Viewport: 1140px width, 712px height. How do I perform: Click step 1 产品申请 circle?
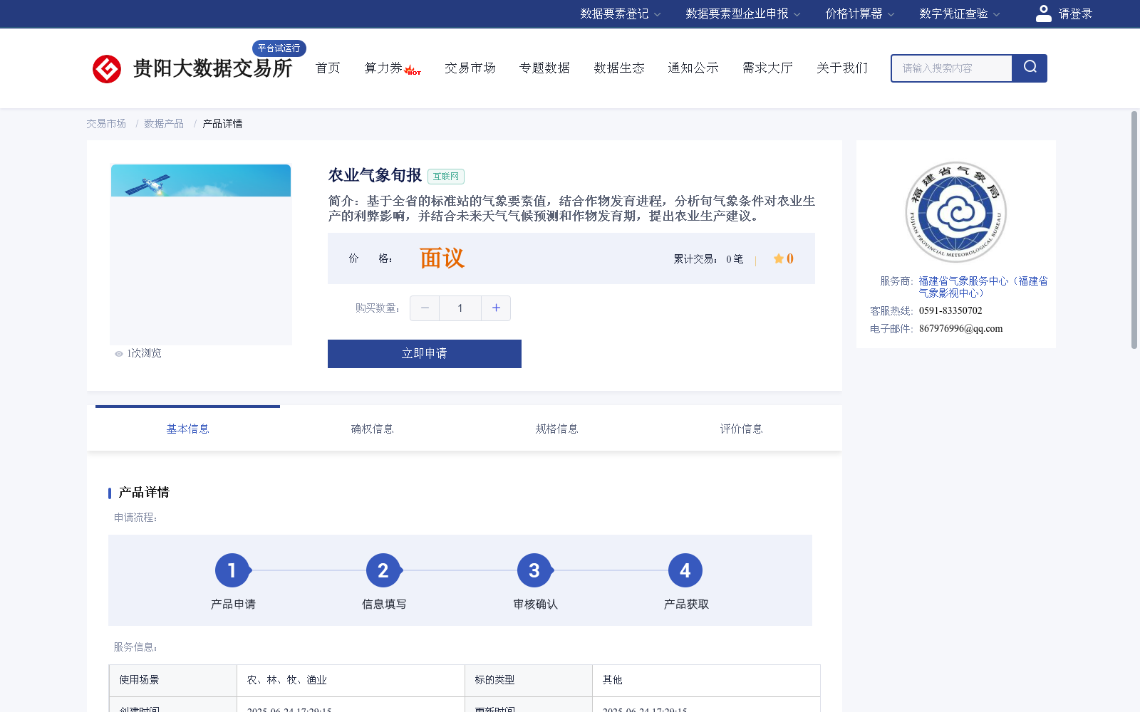click(232, 570)
